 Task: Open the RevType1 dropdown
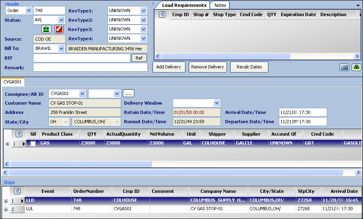click(143, 10)
